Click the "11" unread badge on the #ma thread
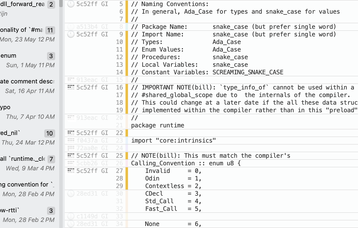Image resolution: width=358 pixels, height=228 pixels. [50, 30]
